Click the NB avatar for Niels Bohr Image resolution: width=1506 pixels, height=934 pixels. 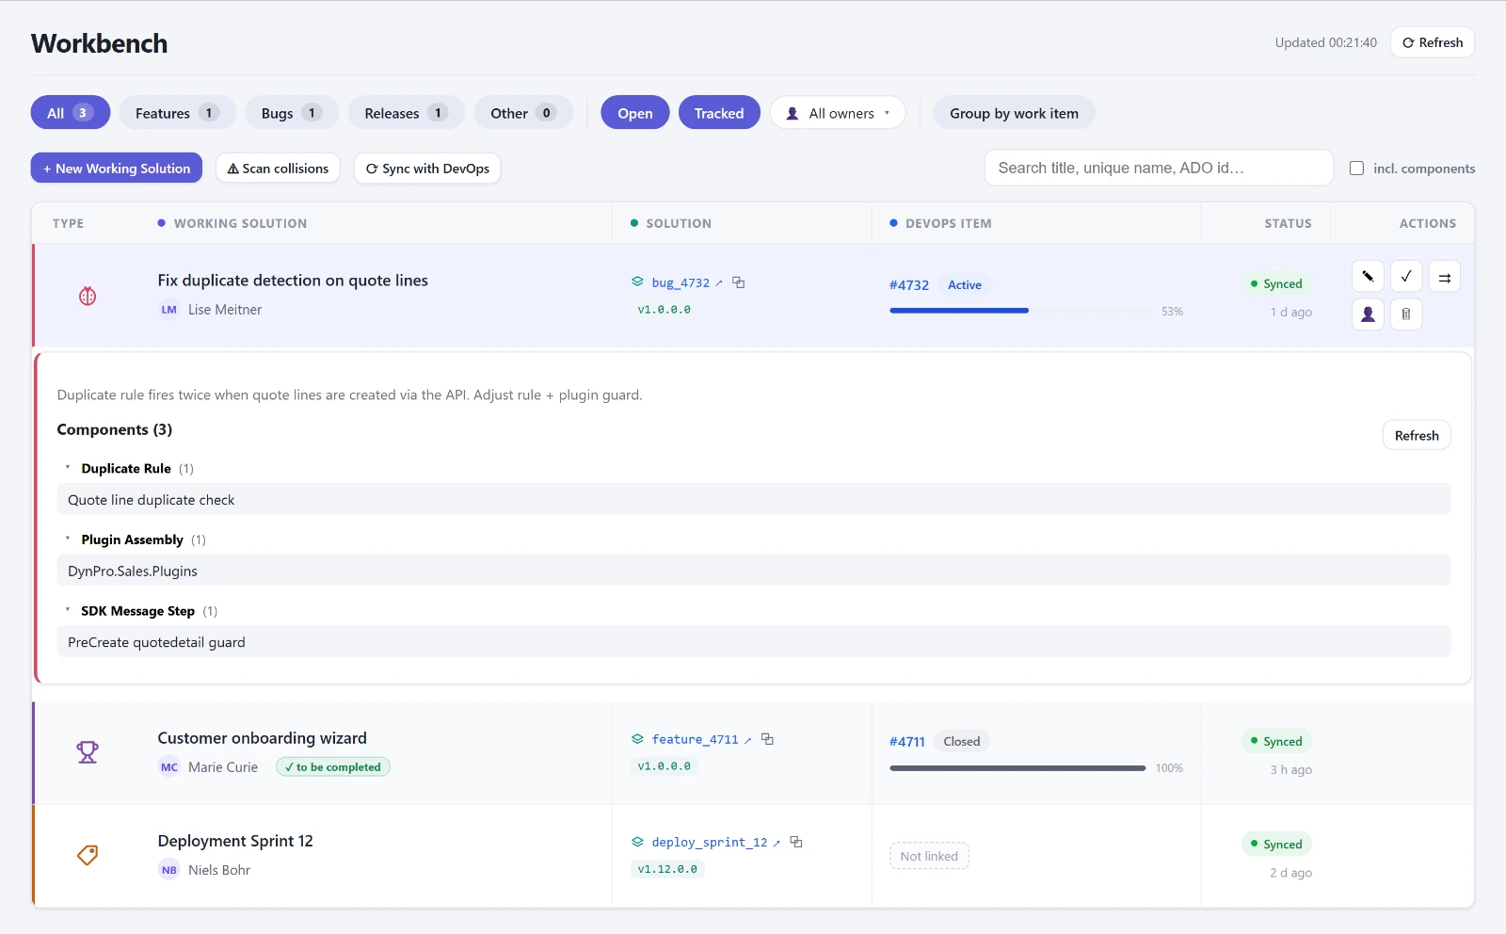pyautogui.click(x=169, y=870)
